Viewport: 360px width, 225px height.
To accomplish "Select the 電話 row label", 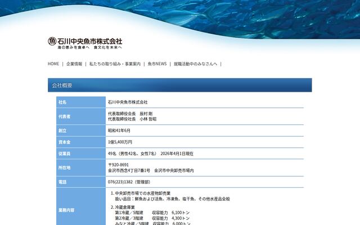I will pyautogui.click(x=62, y=182).
